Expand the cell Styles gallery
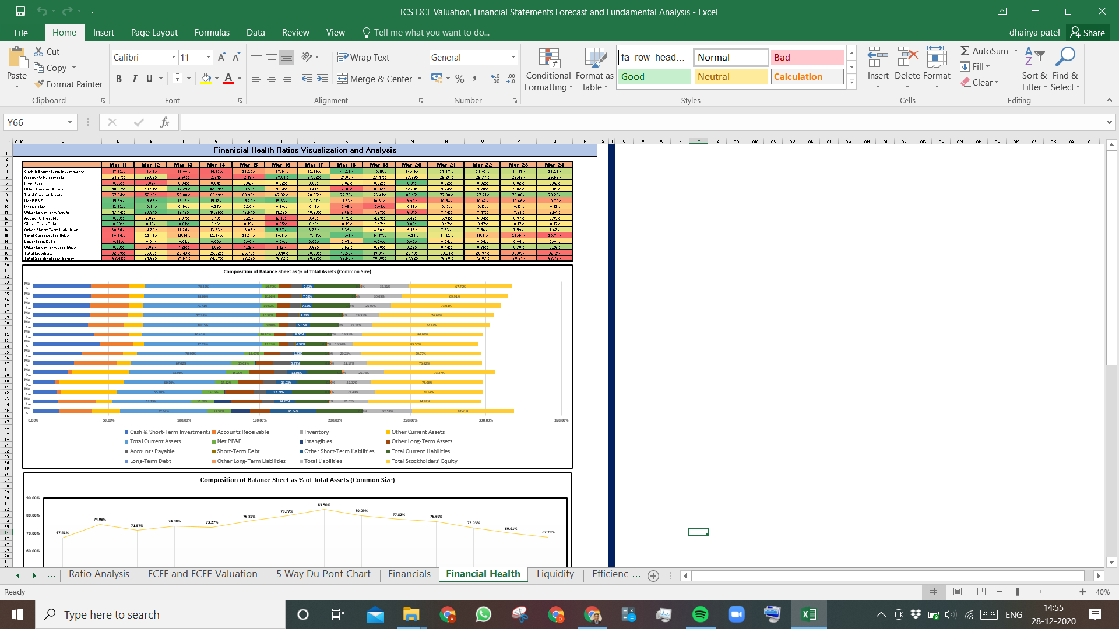Viewport: 1119px width, 629px height. (x=851, y=82)
